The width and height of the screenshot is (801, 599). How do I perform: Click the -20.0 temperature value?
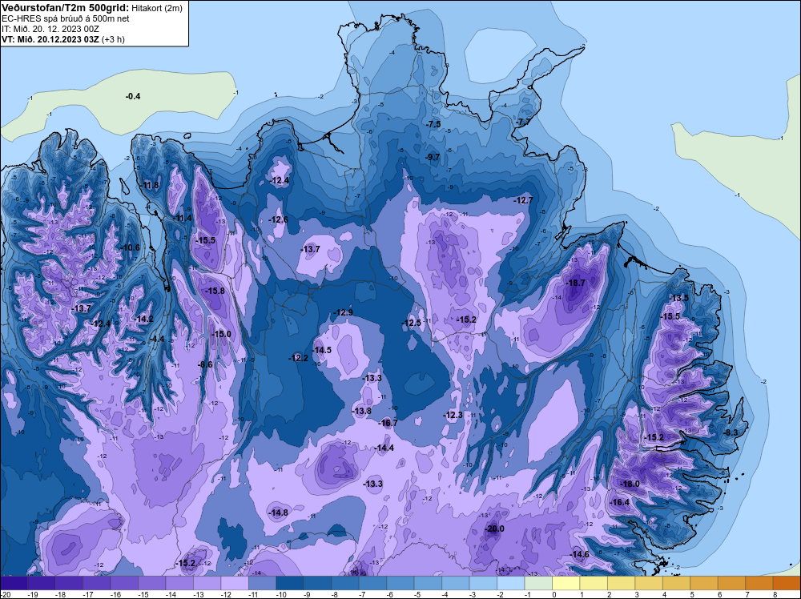(x=494, y=529)
